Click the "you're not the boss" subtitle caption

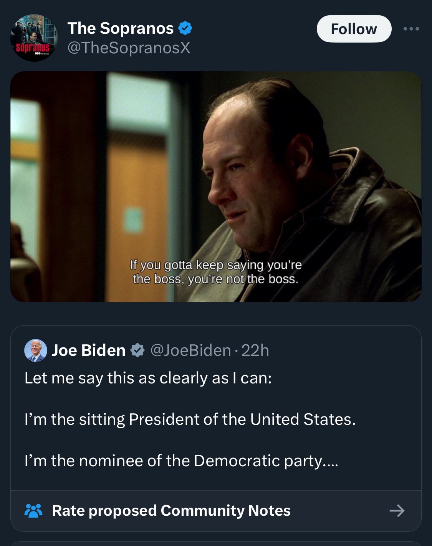[x=216, y=279]
